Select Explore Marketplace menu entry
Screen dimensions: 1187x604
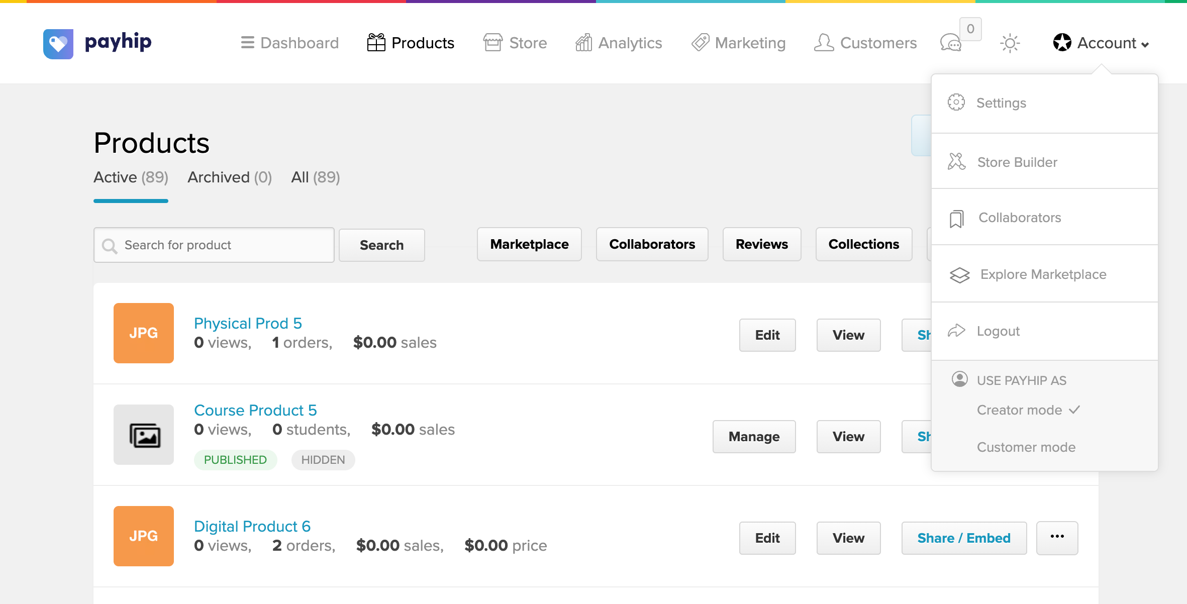click(1045, 274)
